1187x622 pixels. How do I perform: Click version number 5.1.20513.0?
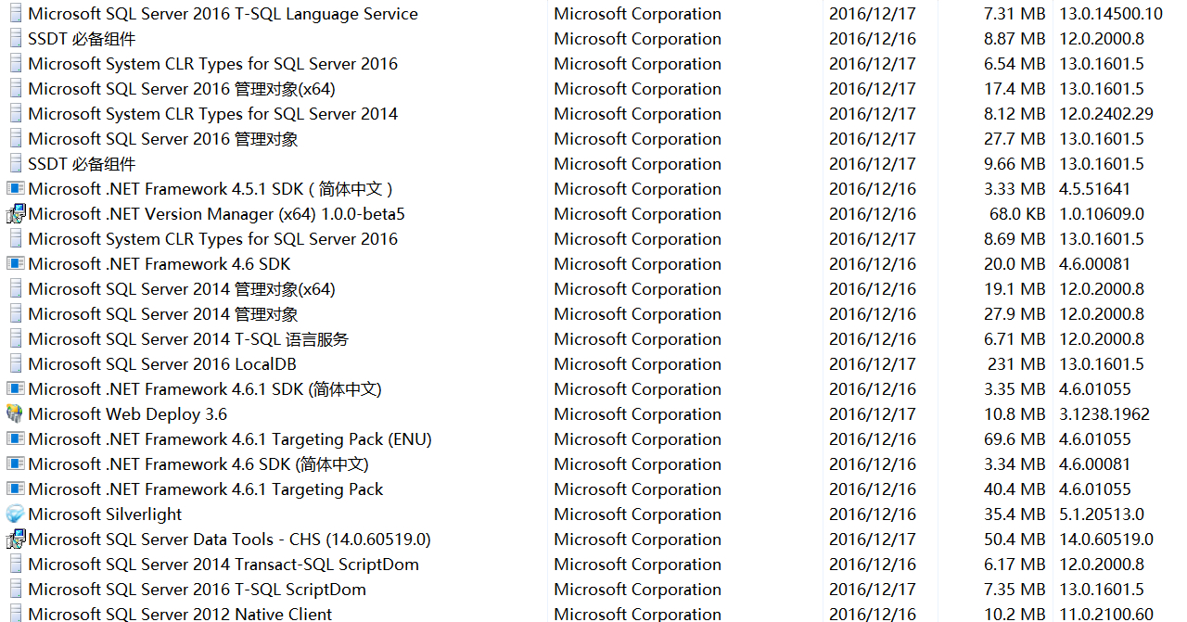tap(1102, 514)
